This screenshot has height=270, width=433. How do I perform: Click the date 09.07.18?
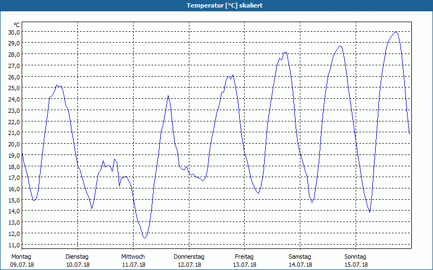(x=22, y=265)
